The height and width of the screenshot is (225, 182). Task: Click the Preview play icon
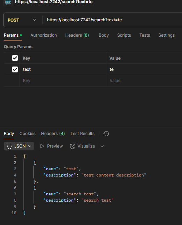point(42,146)
